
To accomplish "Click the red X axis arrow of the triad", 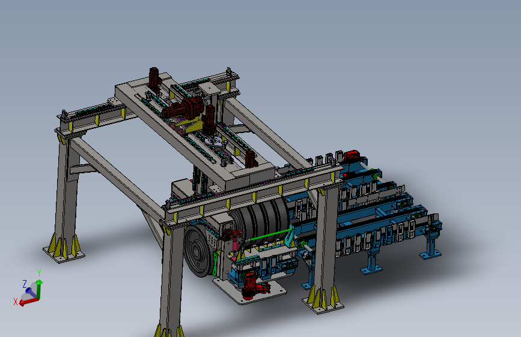I will pos(28,302).
